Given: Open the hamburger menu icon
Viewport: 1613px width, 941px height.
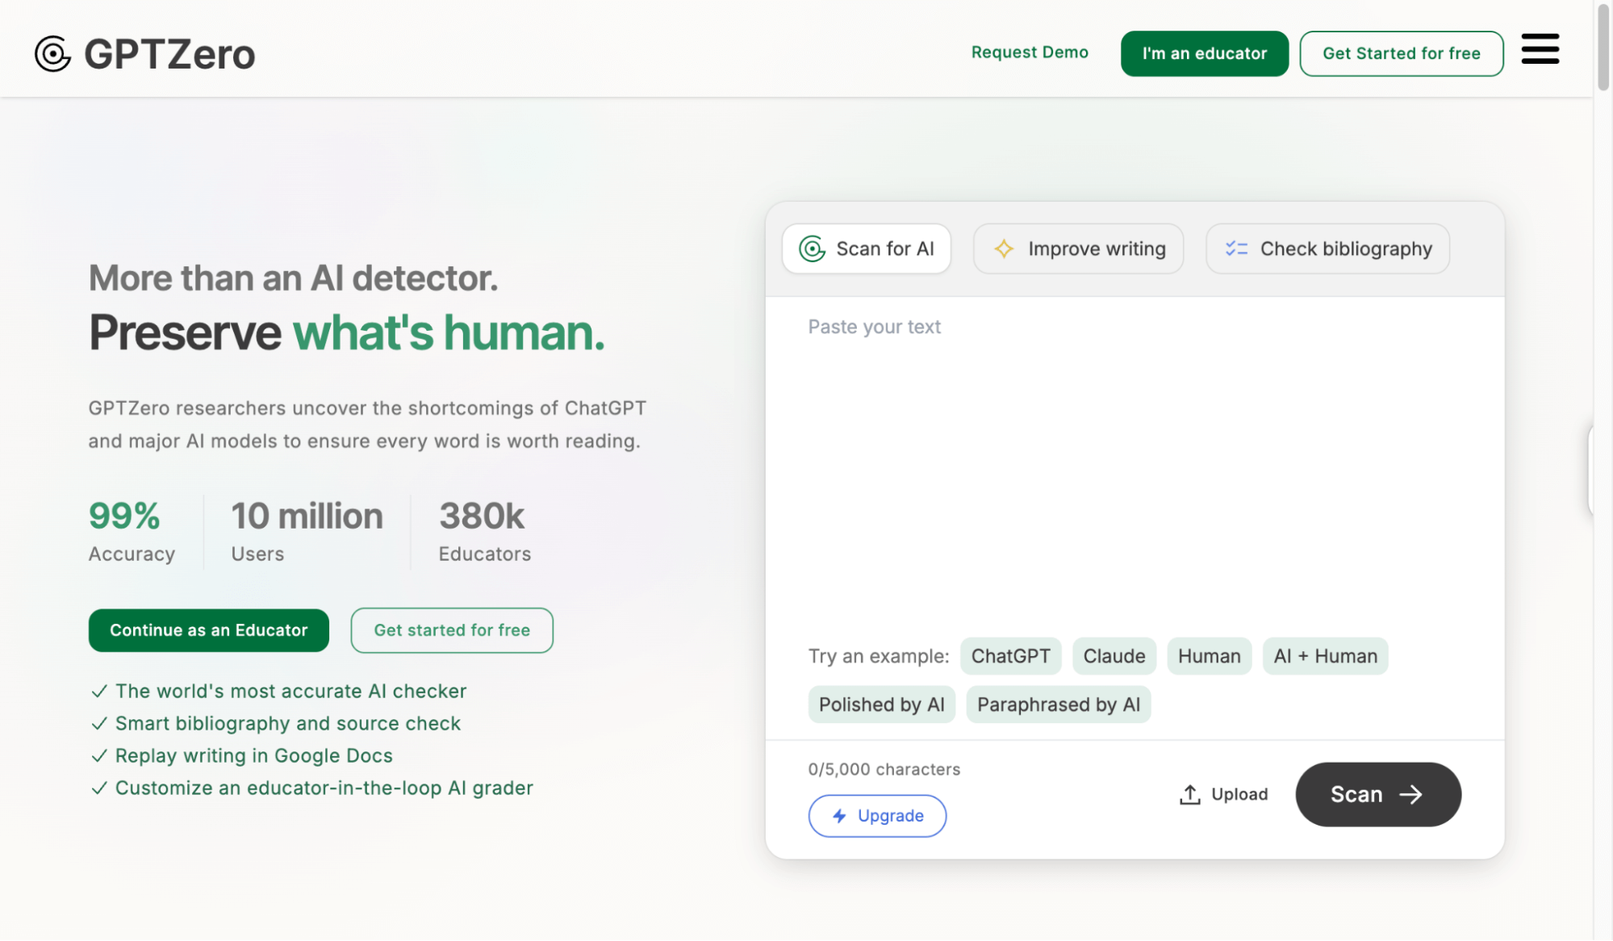Looking at the screenshot, I should [1540, 48].
